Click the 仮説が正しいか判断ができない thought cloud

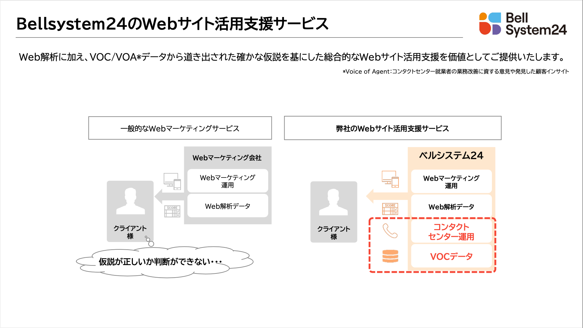tap(165, 262)
